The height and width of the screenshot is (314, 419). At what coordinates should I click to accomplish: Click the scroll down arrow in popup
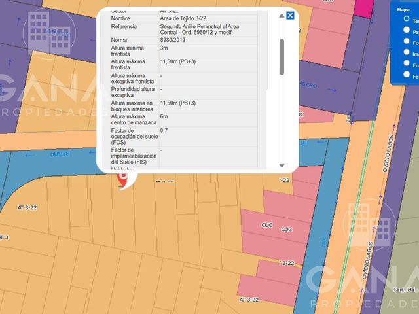pos(282,166)
